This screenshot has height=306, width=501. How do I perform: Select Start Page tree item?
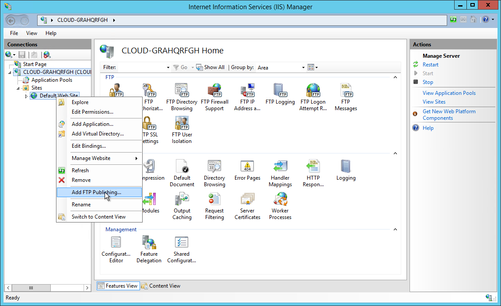pyautogui.click(x=35, y=64)
